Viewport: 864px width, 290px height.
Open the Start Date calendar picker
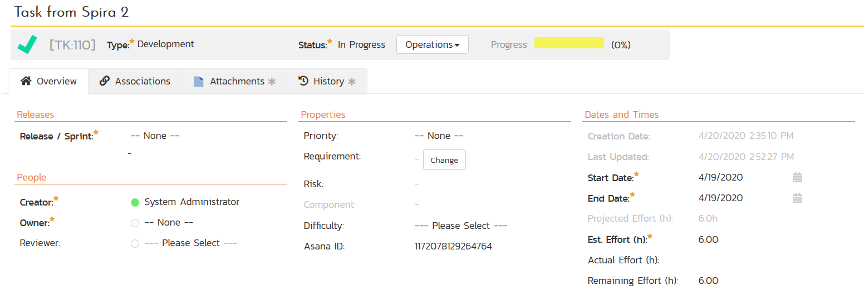[797, 178]
